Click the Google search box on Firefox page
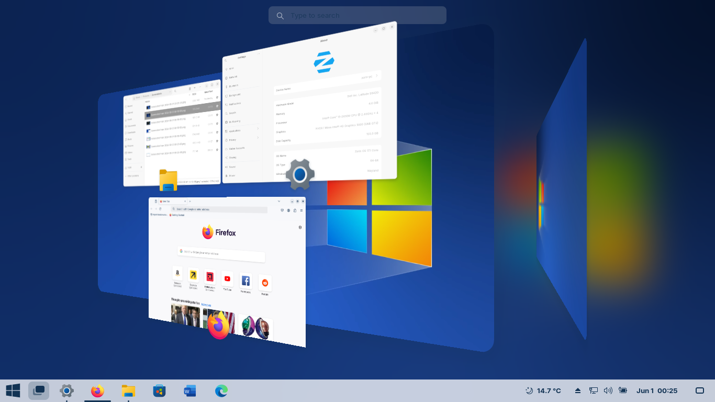This screenshot has height=402, width=715. coord(221,254)
